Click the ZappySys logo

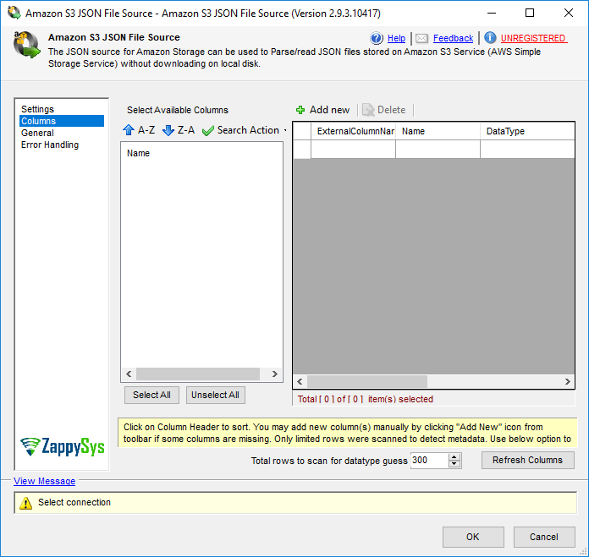point(63,446)
